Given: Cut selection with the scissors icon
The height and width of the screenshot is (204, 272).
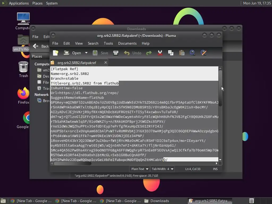Looking at the screenshot, I should click(x=160, y=53).
